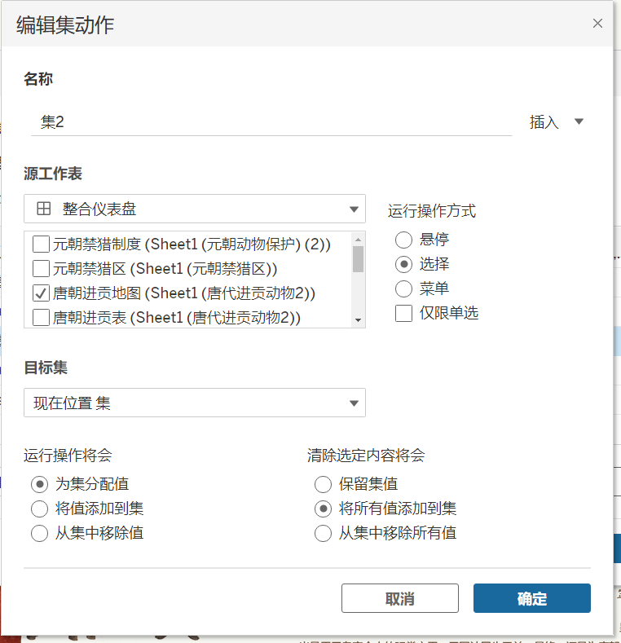Viewport: 621px width, 643px height.
Task: Click the 确定 button
Action: point(531,598)
